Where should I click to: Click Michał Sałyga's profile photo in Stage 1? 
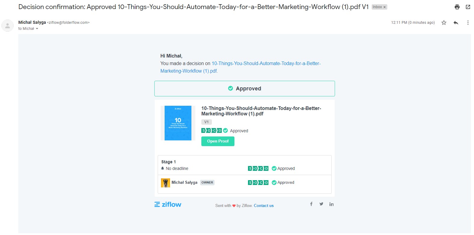[x=165, y=183]
